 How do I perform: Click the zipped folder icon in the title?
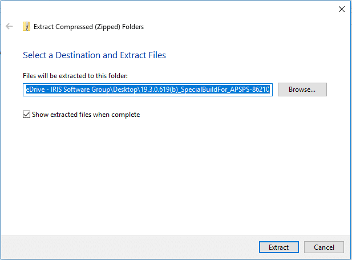click(x=26, y=26)
